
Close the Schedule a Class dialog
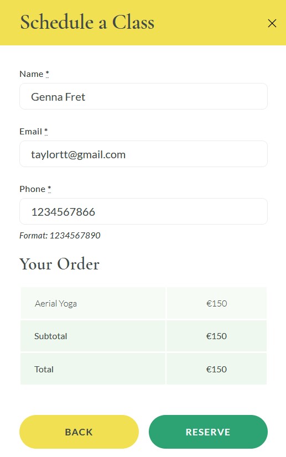point(272,23)
